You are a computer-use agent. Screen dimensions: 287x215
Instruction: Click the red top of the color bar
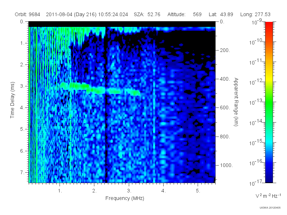point(269,25)
